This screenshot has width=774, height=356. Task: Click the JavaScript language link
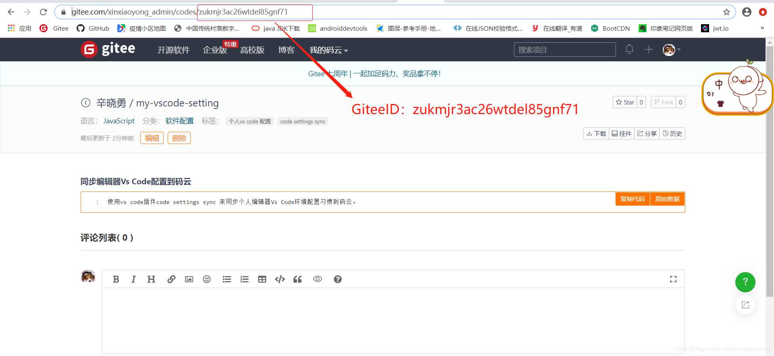[119, 121]
